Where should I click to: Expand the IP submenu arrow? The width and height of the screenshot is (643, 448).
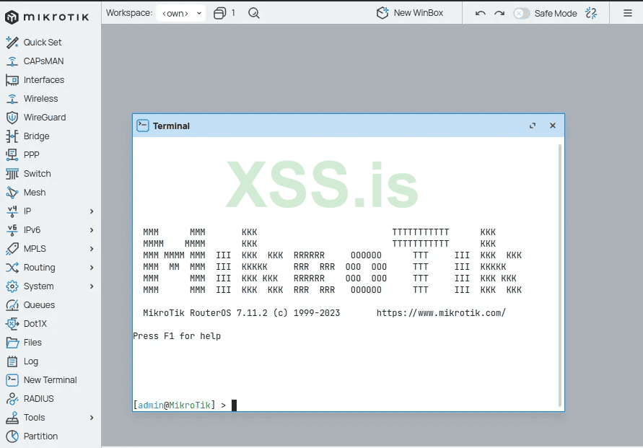[92, 211]
